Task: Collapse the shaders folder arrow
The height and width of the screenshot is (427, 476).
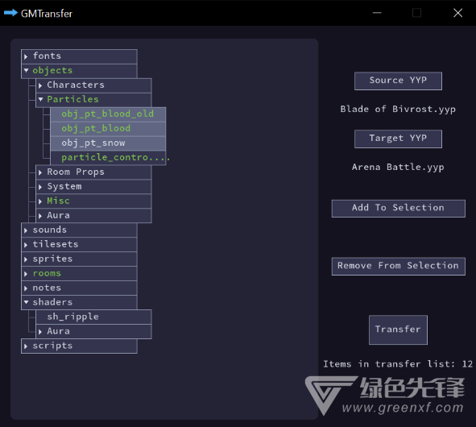Action: coord(26,302)
